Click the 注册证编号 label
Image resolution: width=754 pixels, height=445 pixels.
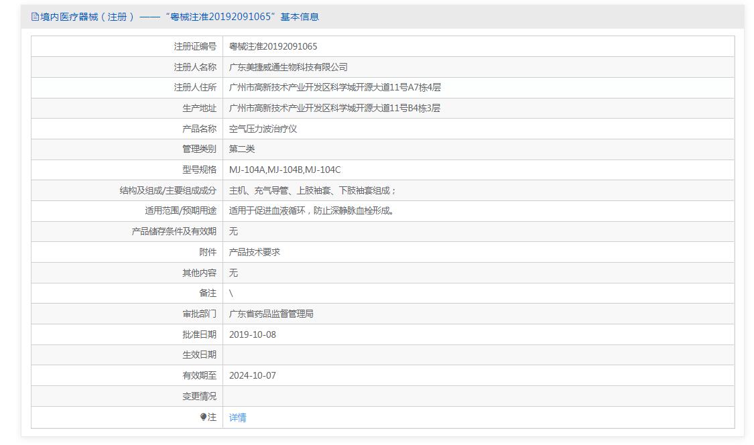click(x=195, y=47)
